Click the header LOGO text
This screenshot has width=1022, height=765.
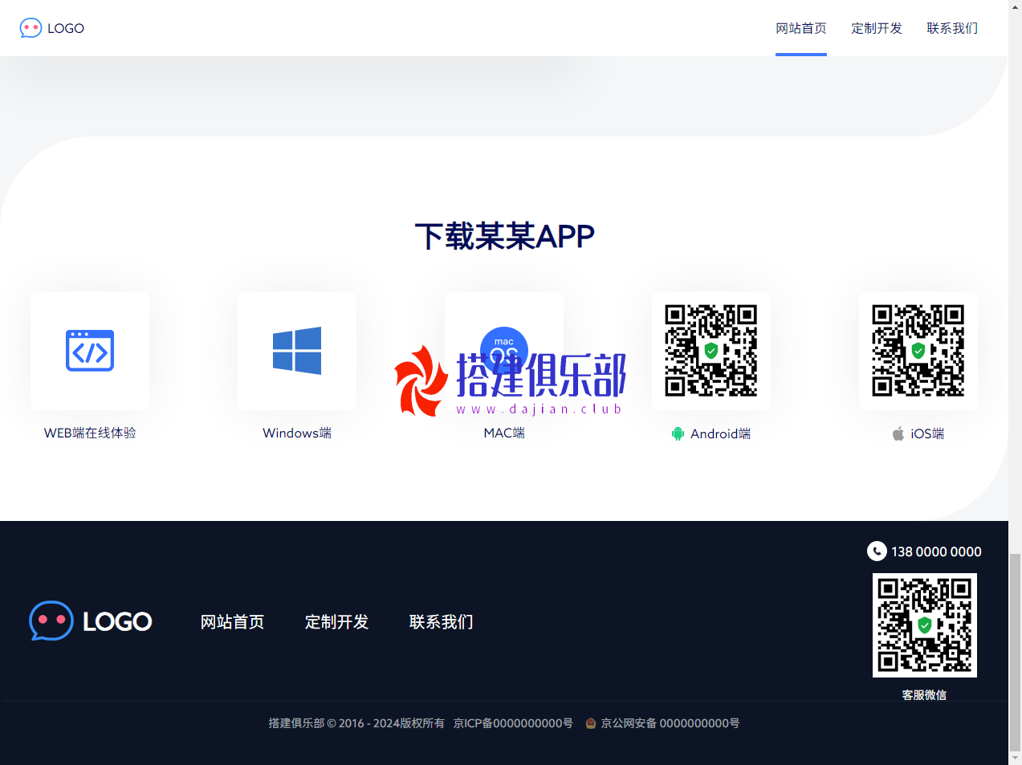click(x=66, y=28)
